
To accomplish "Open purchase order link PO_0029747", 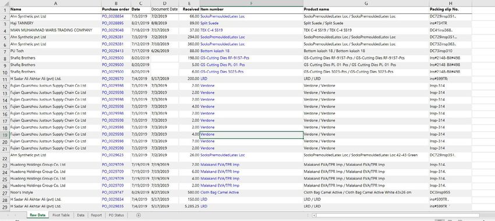I will click(x=113, y=192).
